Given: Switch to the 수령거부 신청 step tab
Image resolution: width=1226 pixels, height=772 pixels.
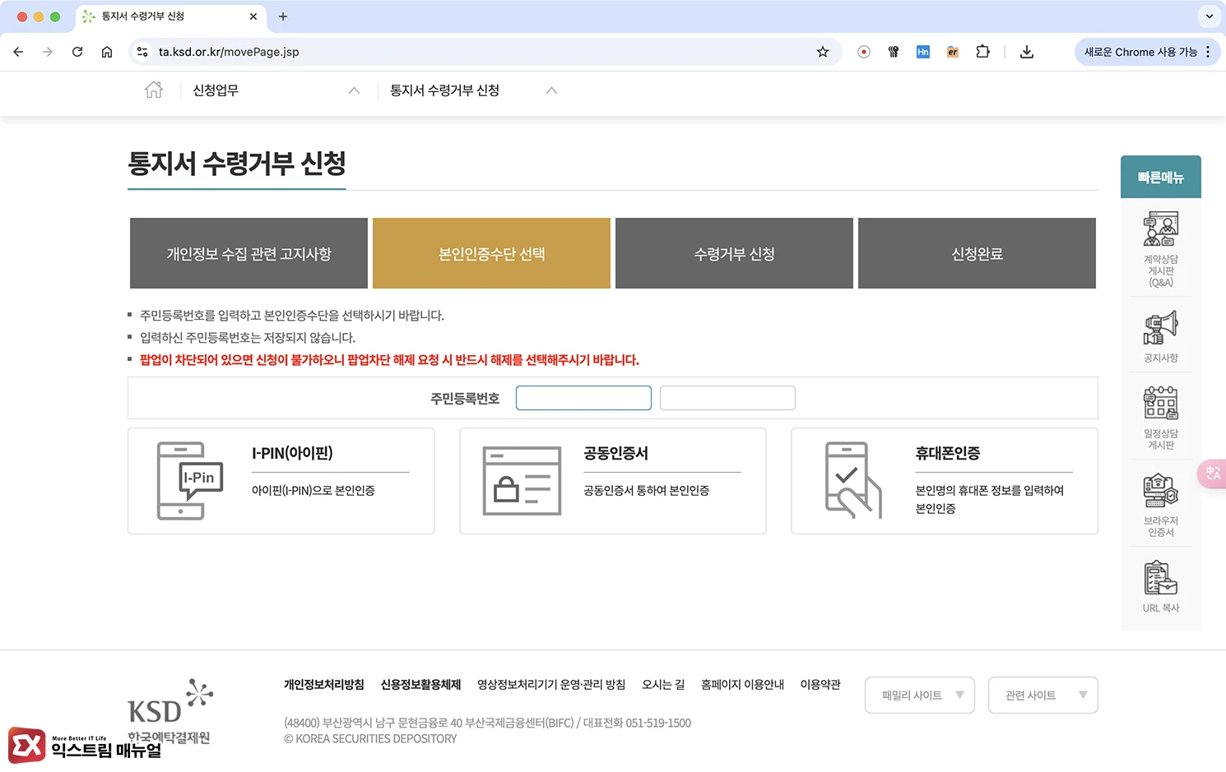Looking at the screenshot, I should click(733, 253).
